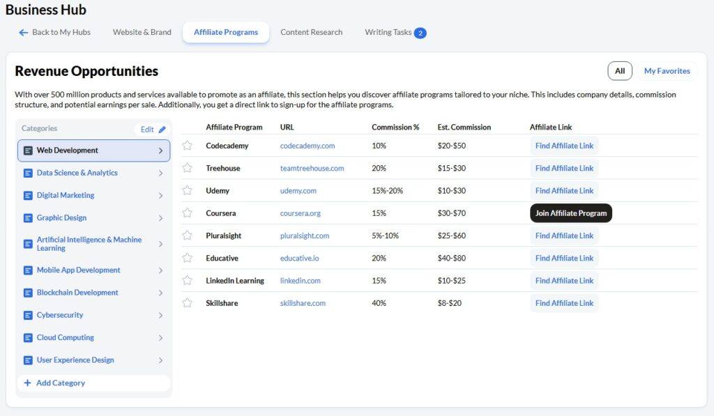Open the pluralsight.com URL link
Viewport: 714px width, 416px height.
(304, 236)
